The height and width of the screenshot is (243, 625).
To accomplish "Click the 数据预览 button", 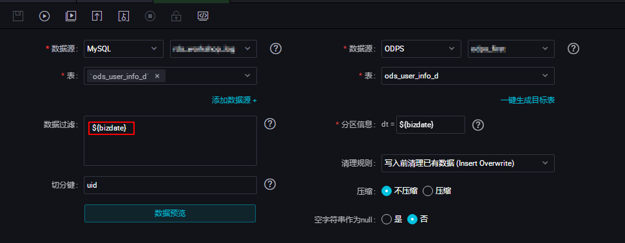I will tap(170, 213).
